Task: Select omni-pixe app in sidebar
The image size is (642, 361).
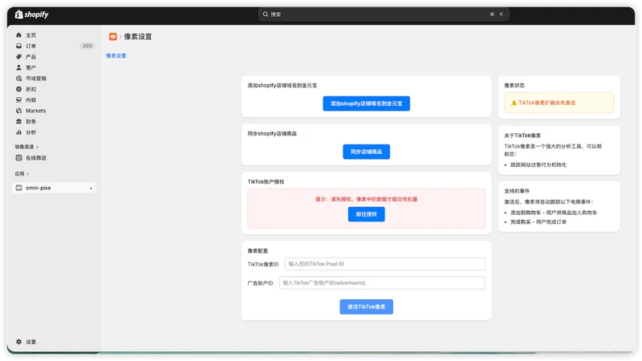Action: 55,188
